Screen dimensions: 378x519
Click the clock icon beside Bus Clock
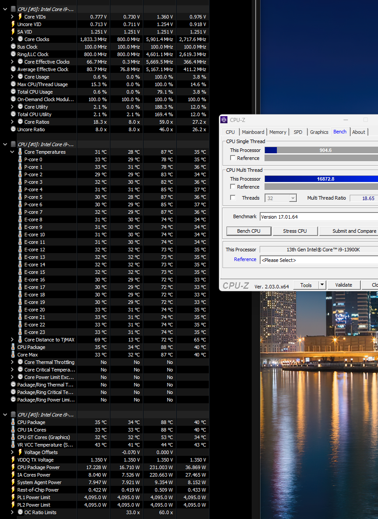pyautogui.click(x=13, y=47)
